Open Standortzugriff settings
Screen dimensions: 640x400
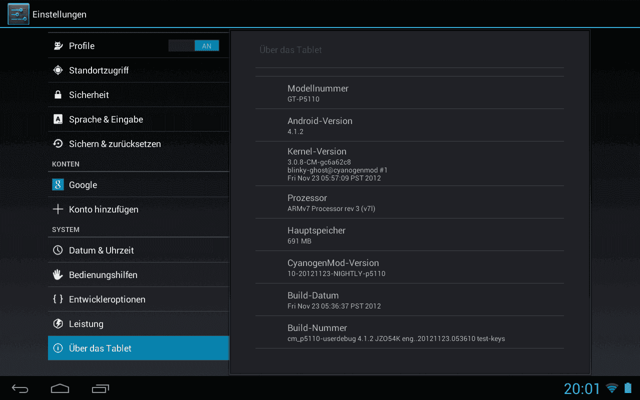[x=138, y=70]
